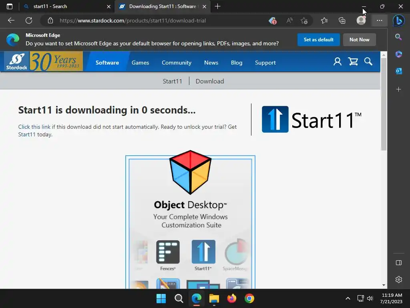Image resolution: width=410 pixels, height=308 pixels.
Task: Open the Edge profile avatar
Action: pyautogui.click(x=361, y=20)
